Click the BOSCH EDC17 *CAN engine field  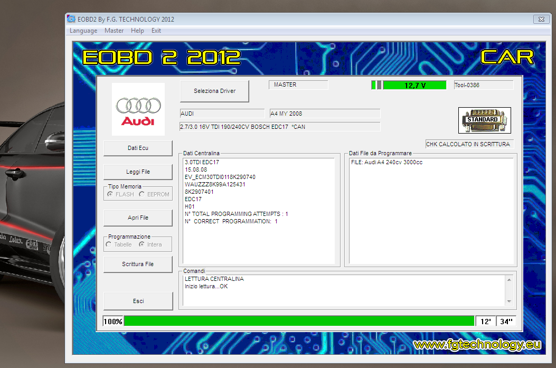click(280, 127)
